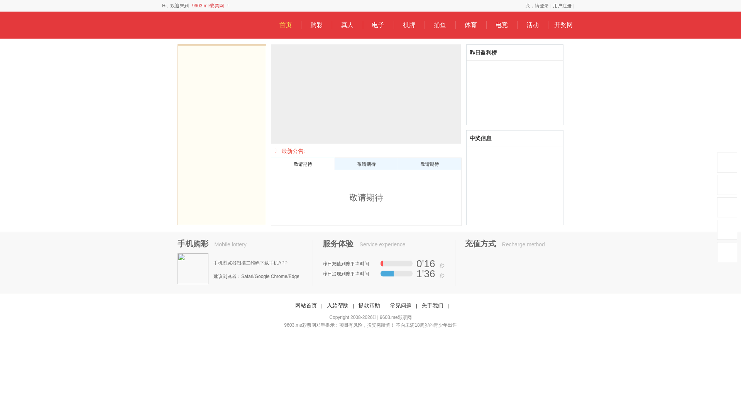Click the first floating sidebar button

tap(727, 163)
